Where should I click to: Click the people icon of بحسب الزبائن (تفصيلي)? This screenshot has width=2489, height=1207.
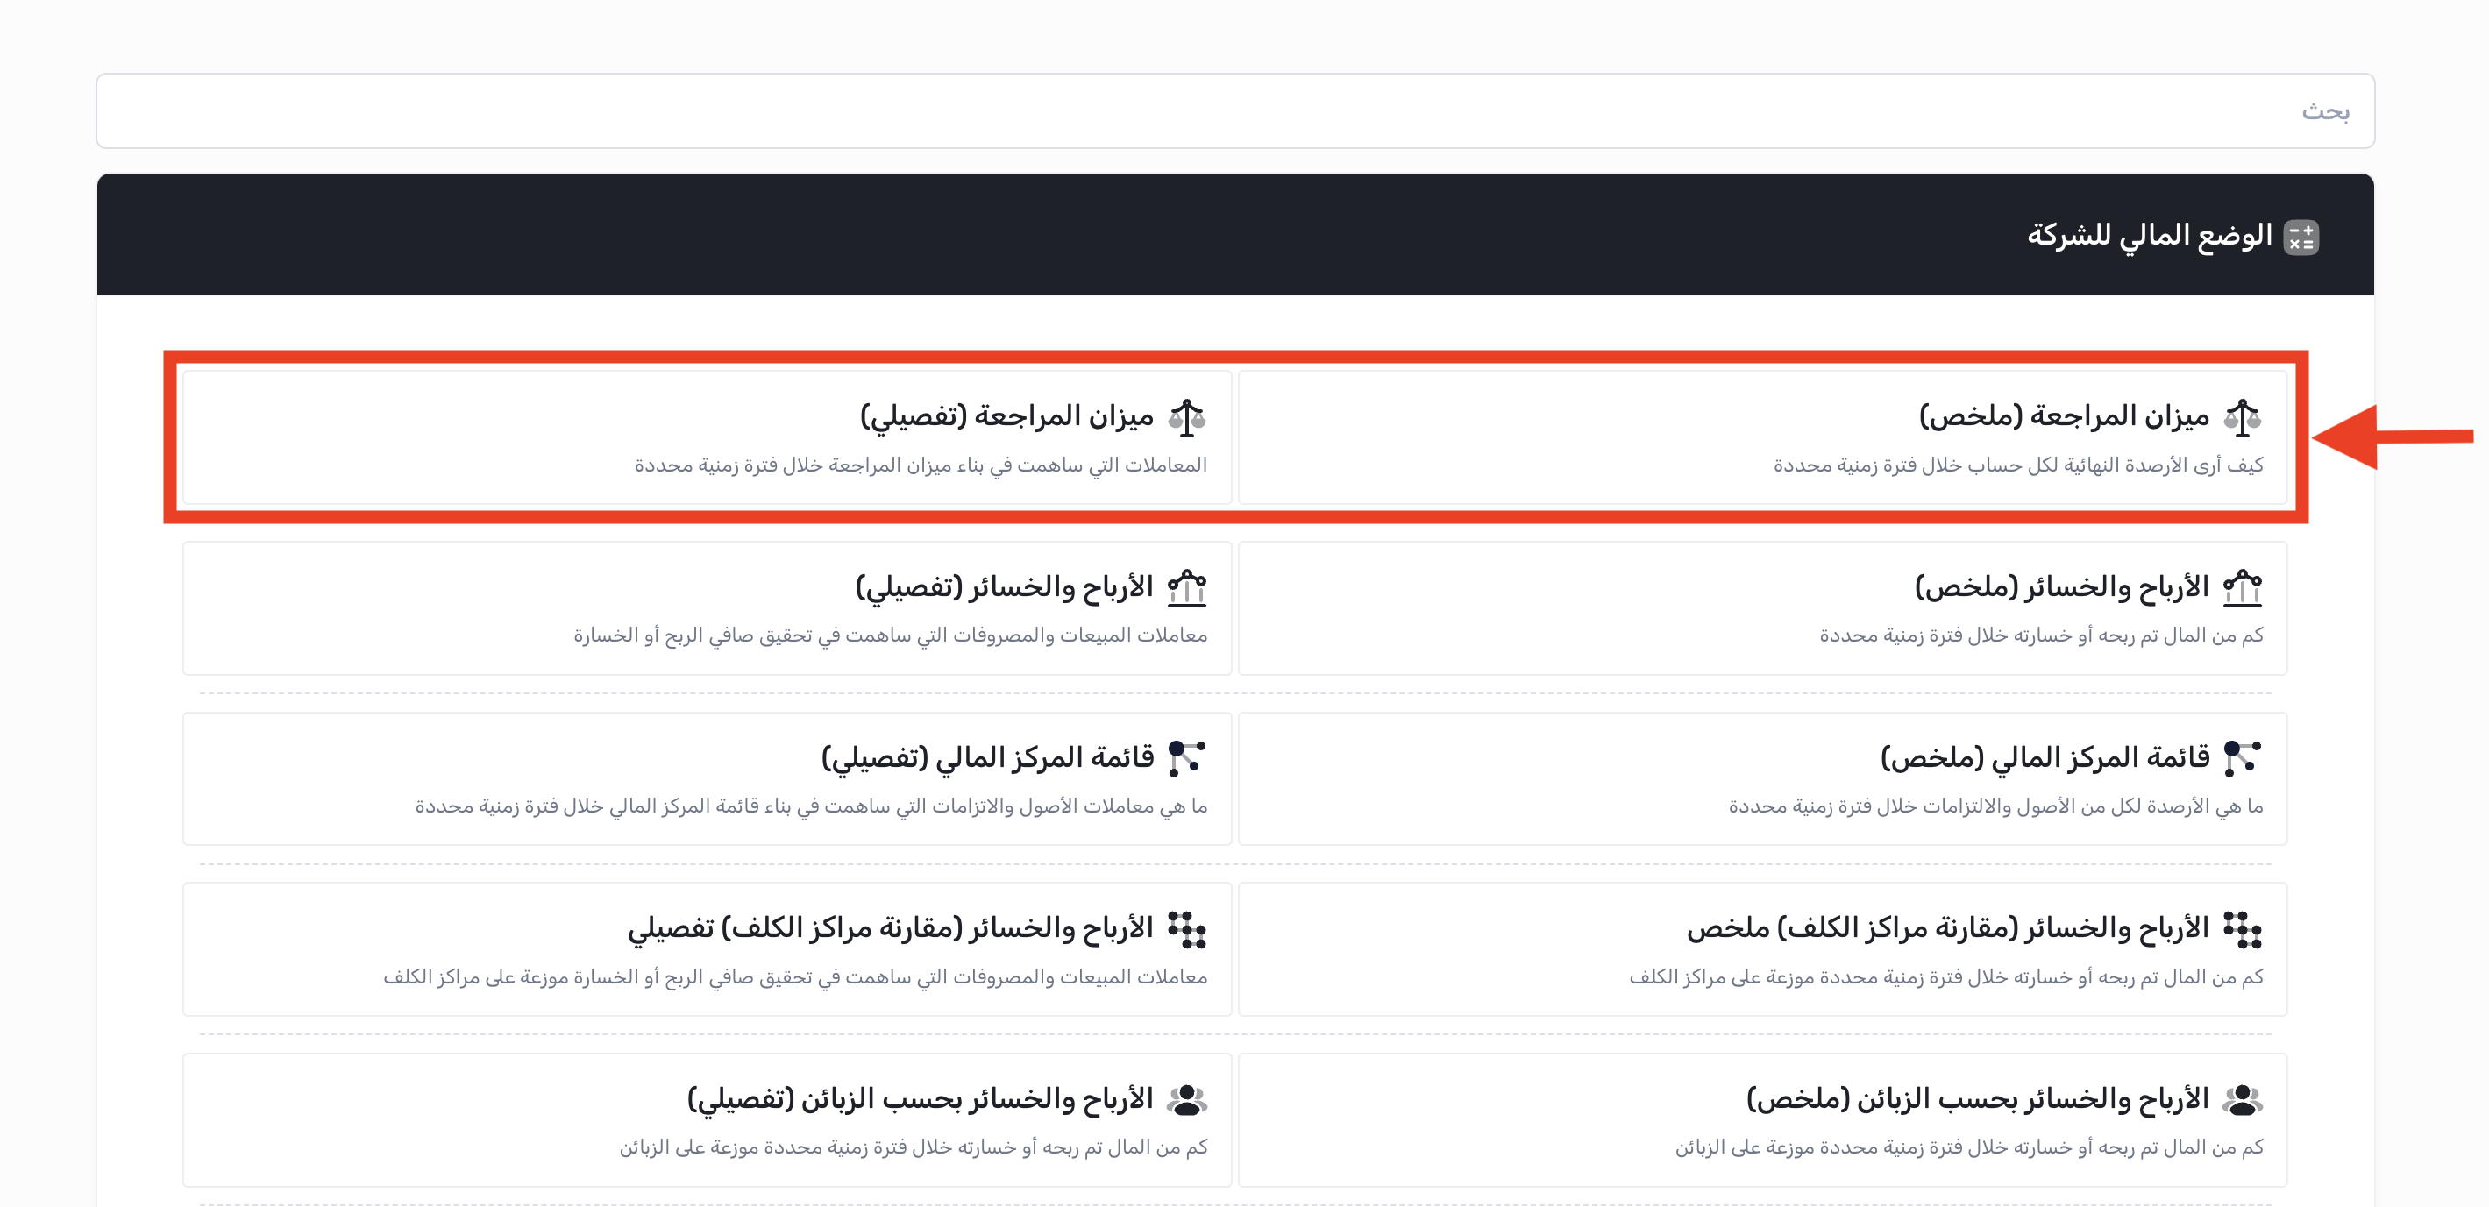pyautogui.click(x=1186, y=1100)
